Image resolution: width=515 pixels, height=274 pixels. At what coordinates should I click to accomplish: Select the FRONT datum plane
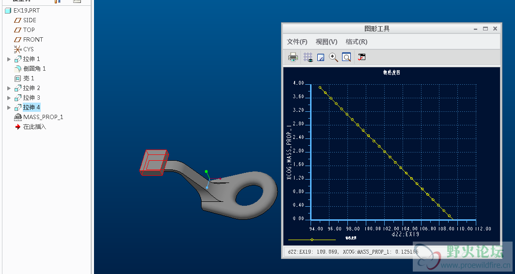click(x=33, y=39)
